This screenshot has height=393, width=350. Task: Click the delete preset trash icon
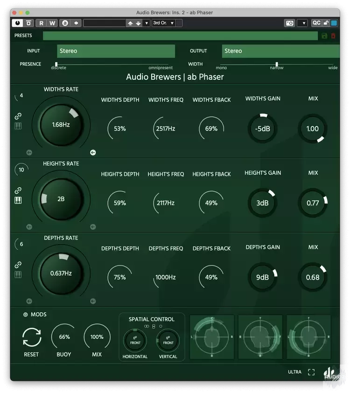click(x=333, y=36)
